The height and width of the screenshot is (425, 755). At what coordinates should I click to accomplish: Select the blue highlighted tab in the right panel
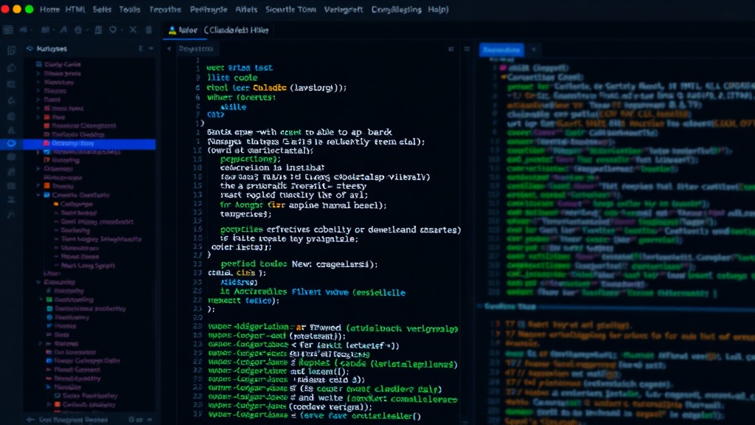pos(501,49)
